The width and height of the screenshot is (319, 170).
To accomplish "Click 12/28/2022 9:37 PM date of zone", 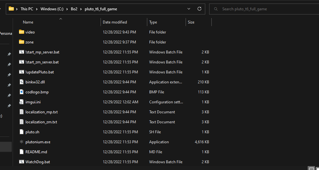I will [x=120, y=42].
